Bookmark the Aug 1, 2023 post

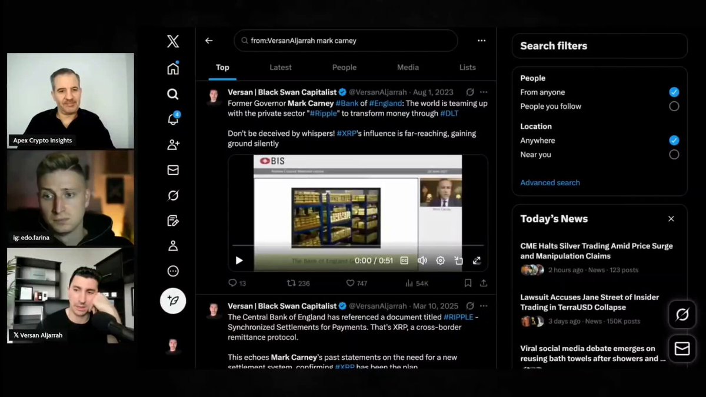pyautogui.click(x=468, y=283)
